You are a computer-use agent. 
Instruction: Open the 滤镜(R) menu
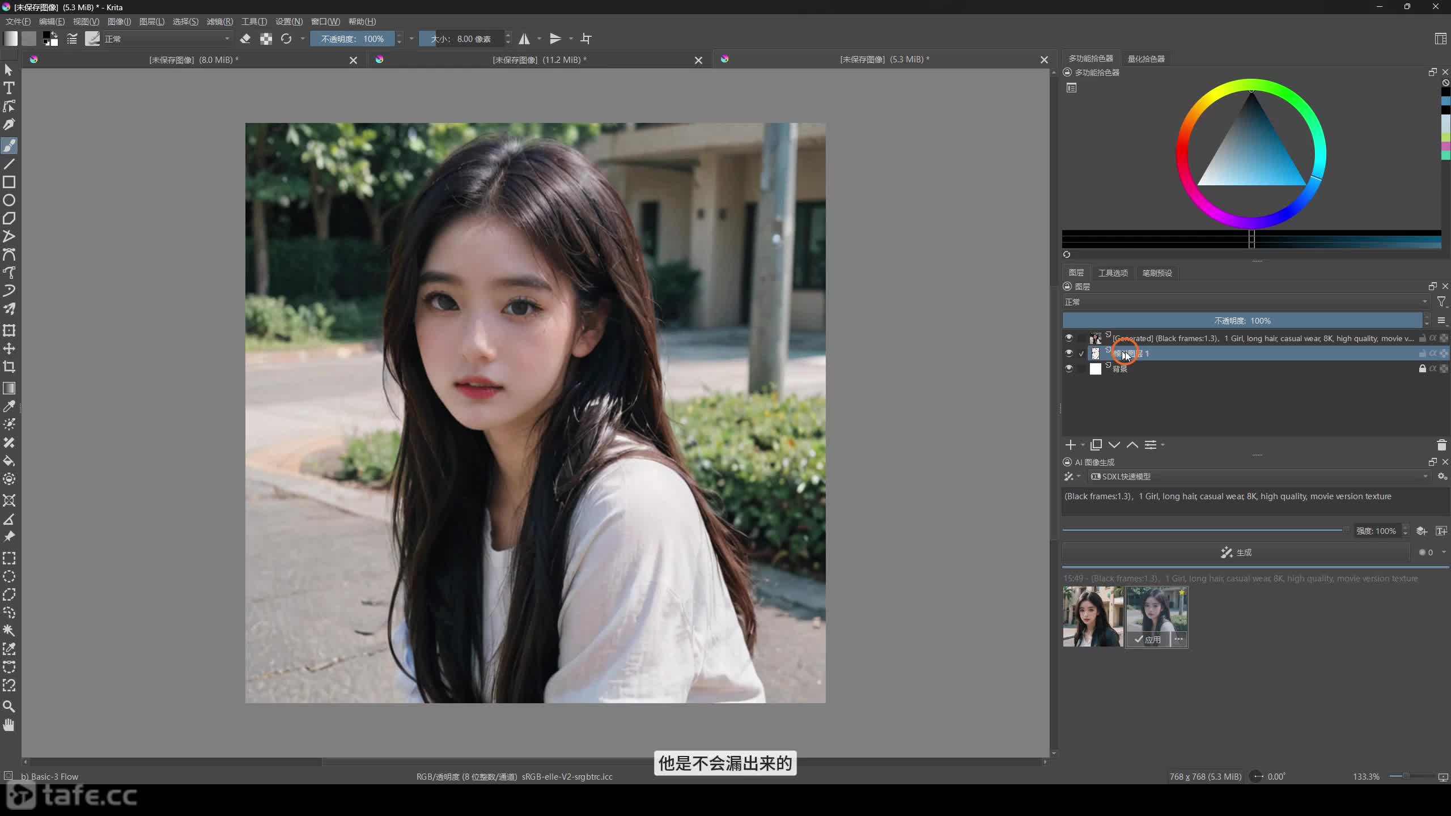[220, 22]
